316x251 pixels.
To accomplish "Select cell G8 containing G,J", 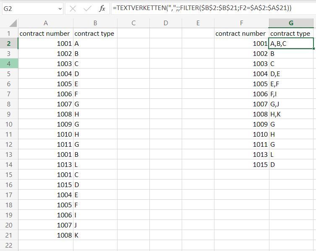I will click(291, 104).
